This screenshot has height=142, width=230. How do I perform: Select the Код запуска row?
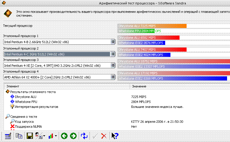(x=117, y=121)
